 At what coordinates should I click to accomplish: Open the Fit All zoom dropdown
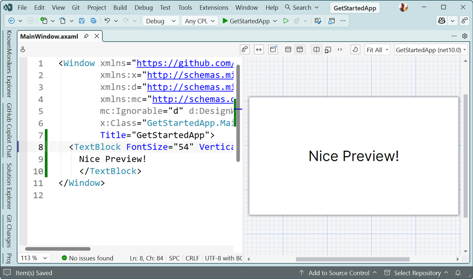click(377, 50)
